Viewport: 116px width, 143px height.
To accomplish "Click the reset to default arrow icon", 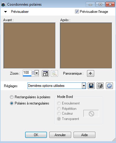I will tap(109, 86).
